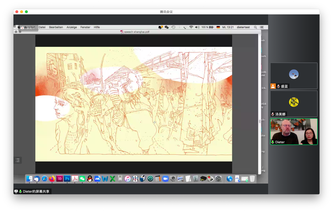Open iTunes music app in dock

[128, 179]
